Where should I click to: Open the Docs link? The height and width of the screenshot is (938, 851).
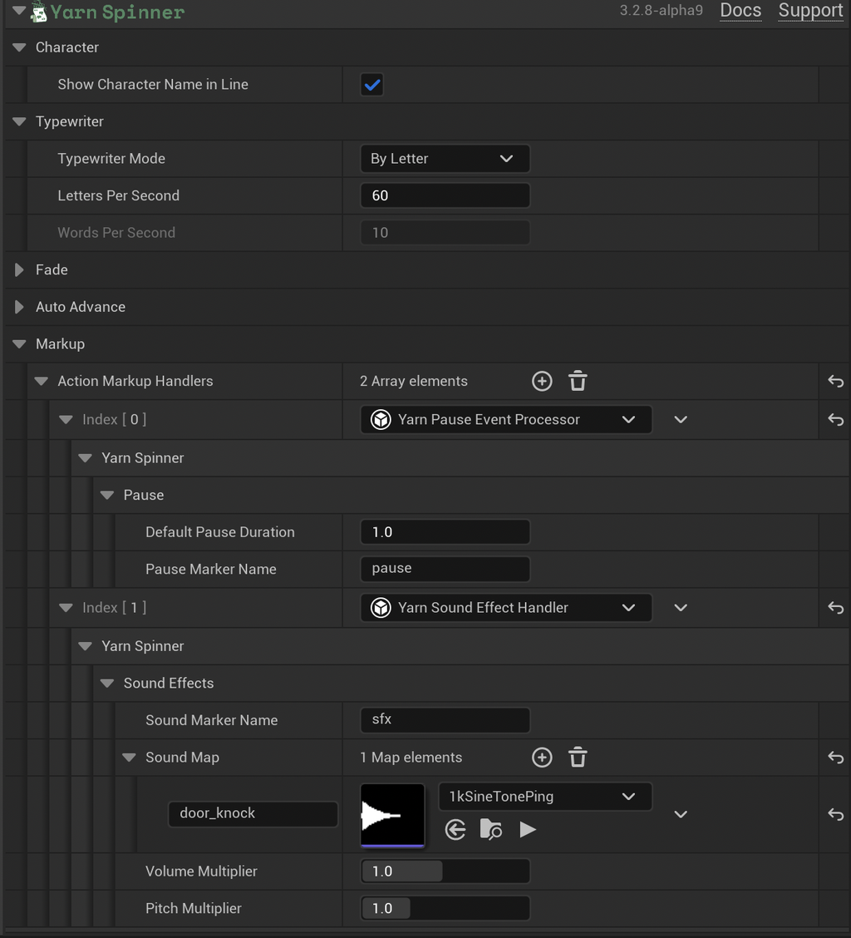click(740, 10)
